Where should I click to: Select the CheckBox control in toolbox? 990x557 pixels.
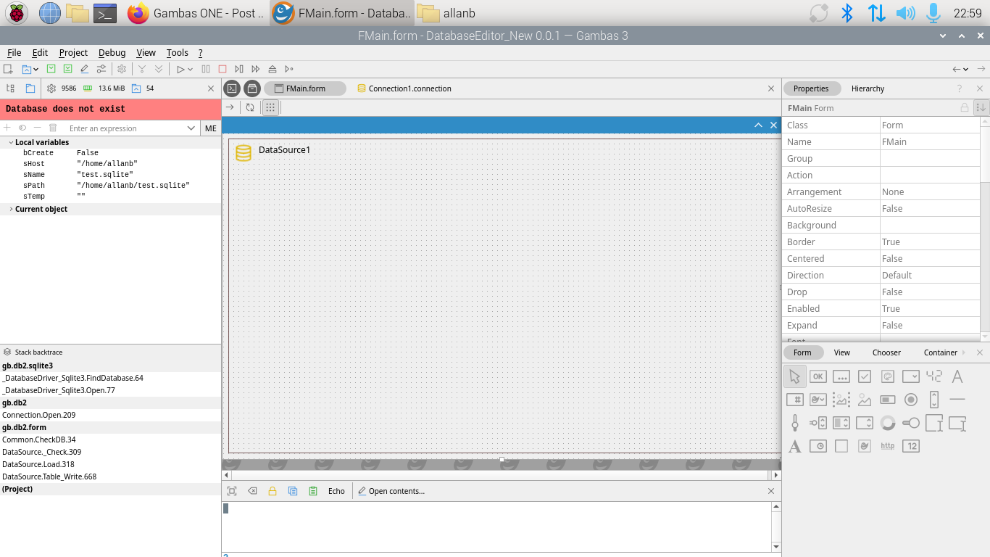point(865,376)
